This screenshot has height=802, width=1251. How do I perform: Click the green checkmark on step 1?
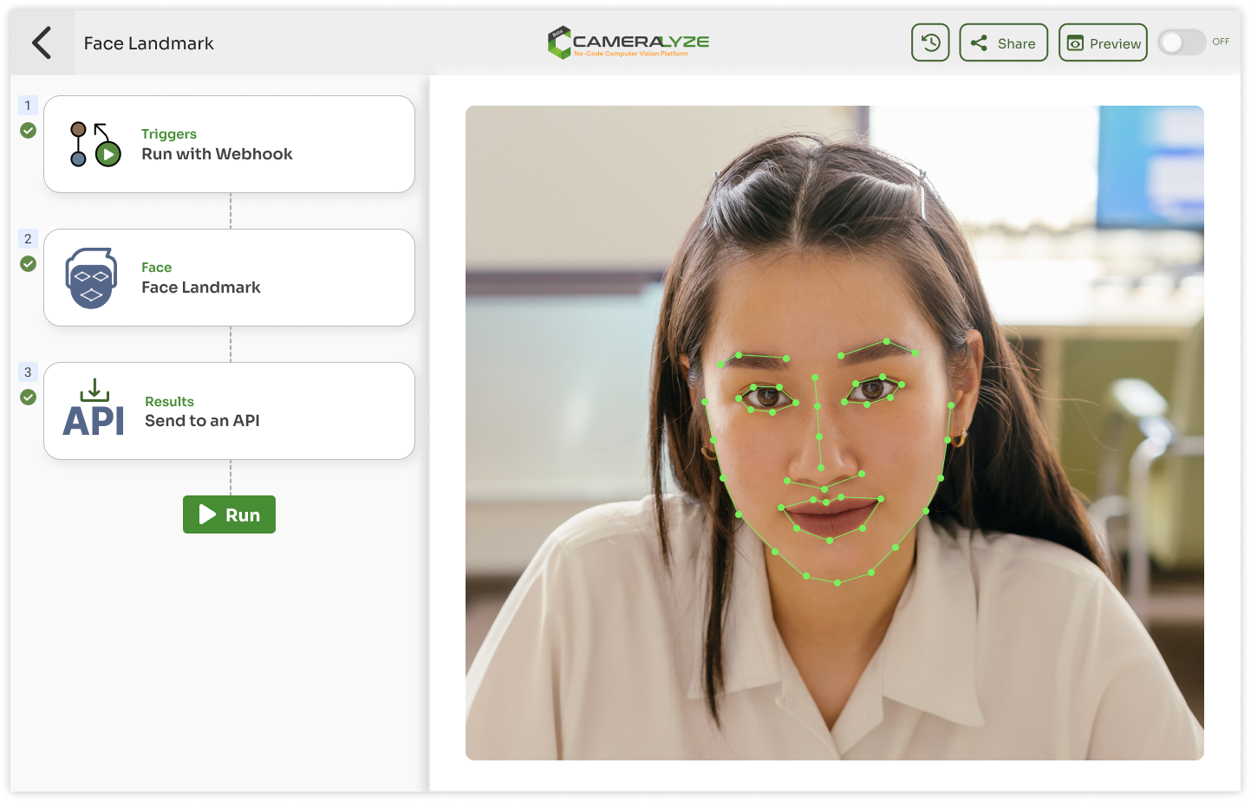point(28,132)
